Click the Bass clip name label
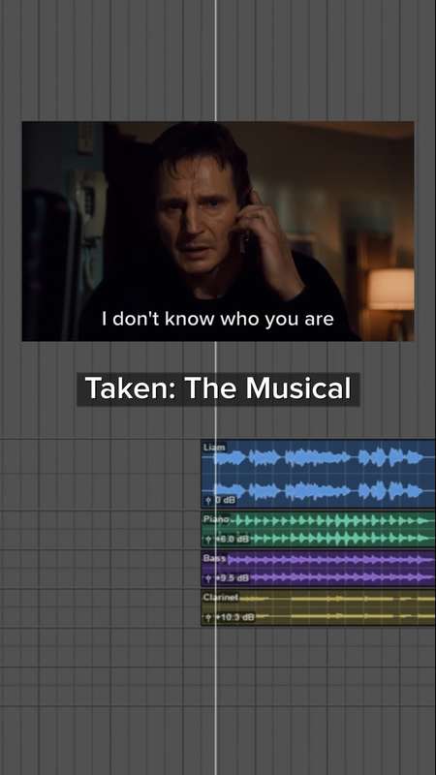The image size is (436, 775). [214, 558]
